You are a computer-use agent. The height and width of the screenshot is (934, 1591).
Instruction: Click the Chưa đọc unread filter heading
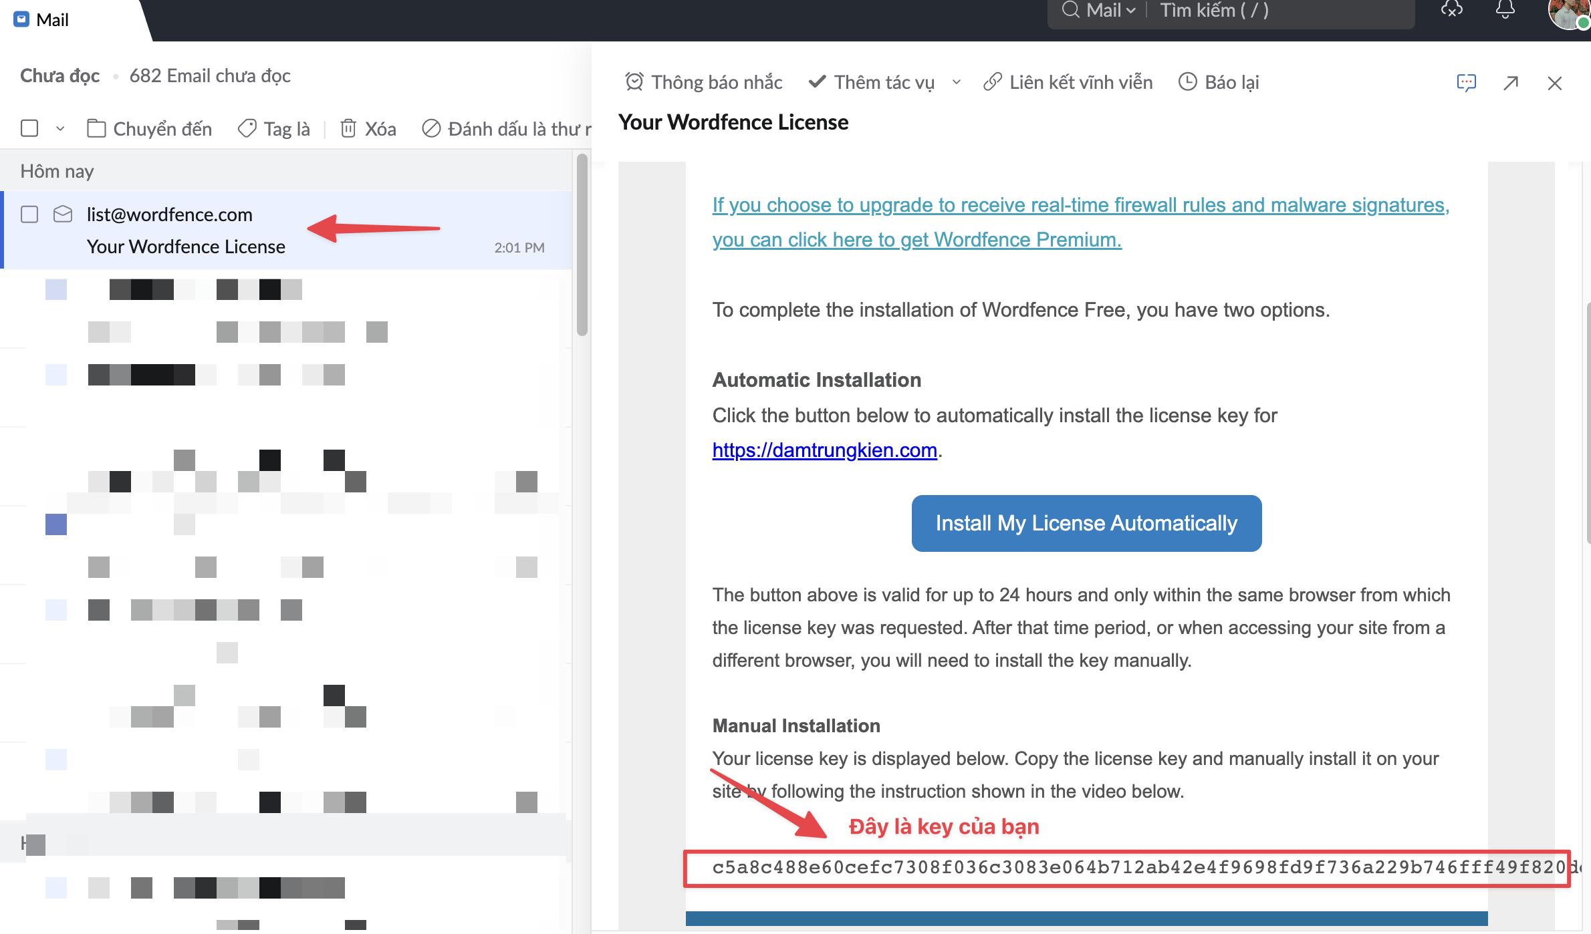tap(60, 75)
